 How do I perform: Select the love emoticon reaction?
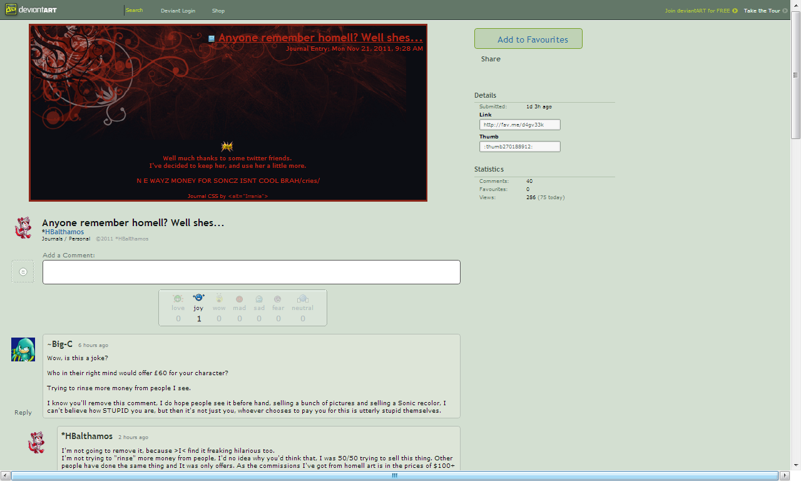pos(178,299)
